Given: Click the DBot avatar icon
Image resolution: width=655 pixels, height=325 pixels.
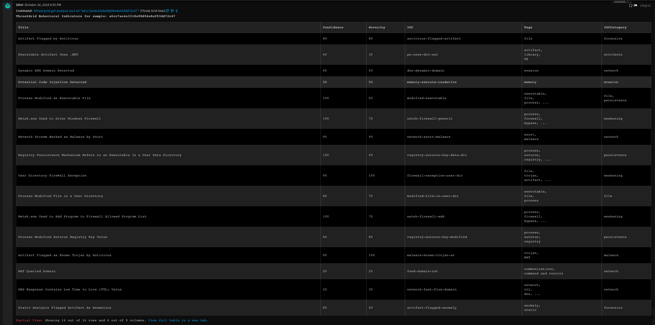Looking at the screenshot, I should pyautogui.click(x=7, y=6).
